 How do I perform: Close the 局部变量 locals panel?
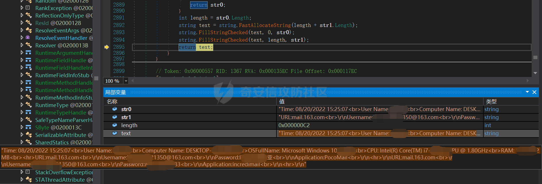click(534, 92)
